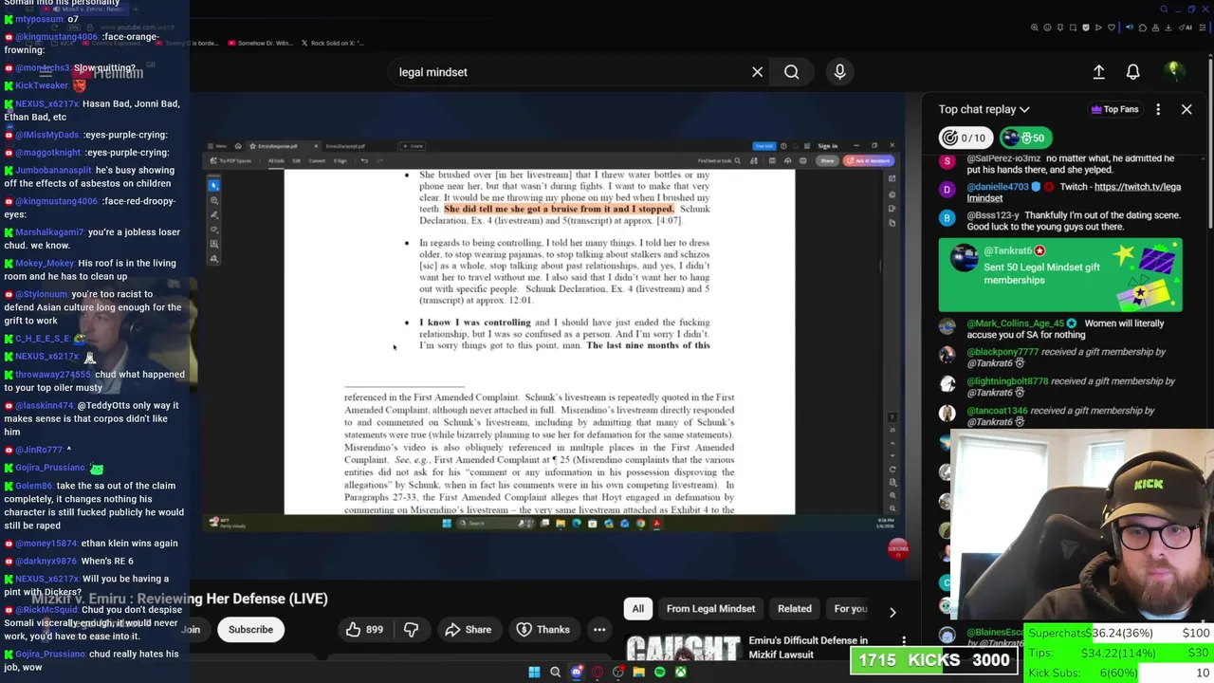Screen dimensions: 1214x683
Task: Open Spotify from the taskbar
Action: point(659,672)
